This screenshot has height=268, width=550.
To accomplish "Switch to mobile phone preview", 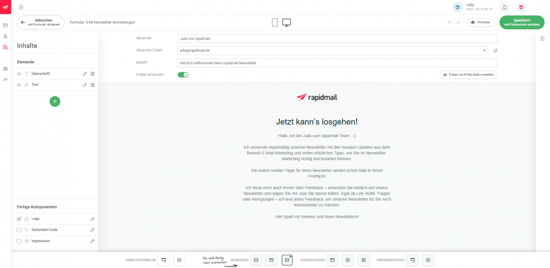I will (275, 22).
